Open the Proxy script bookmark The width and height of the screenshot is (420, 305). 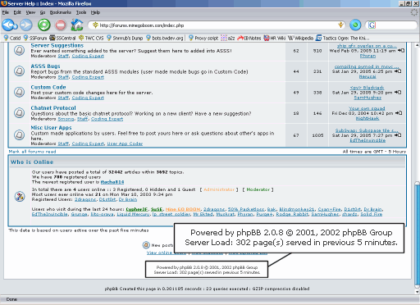point(203,38)
